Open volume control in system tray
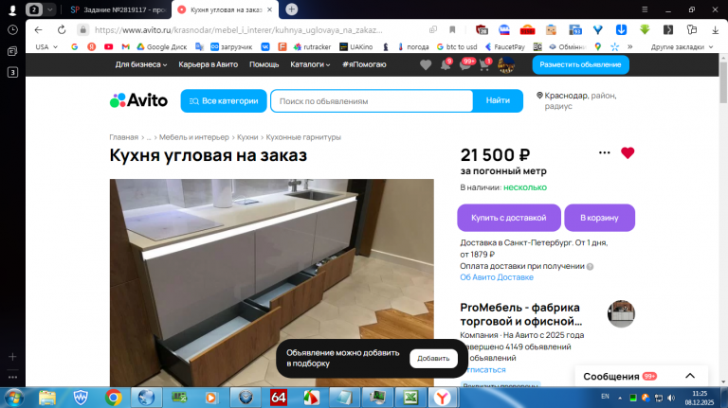 click(671, 398)
